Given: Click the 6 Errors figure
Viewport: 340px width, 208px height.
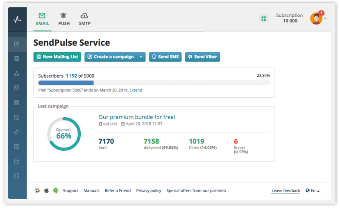Looking at the screenshot, I should pyautogui.click(x=236, y=141).
